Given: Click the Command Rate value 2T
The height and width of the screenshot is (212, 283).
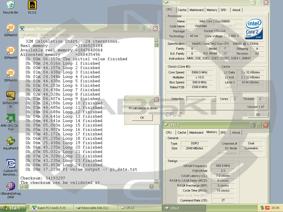Looking at the screenshot, I should [x=223, y=200].
